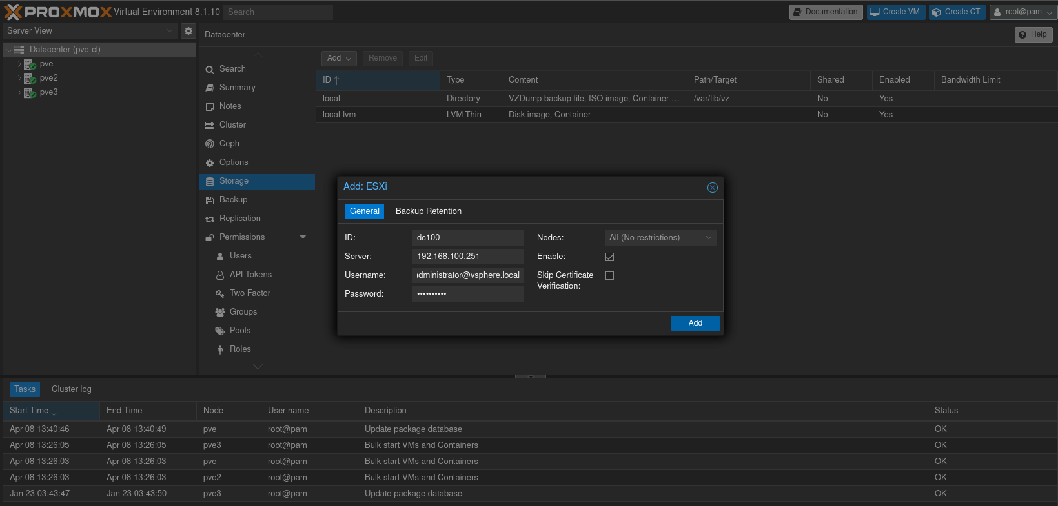Click the Documentation button
Screen dimensions: 1058x506
[x=826, y=12]
